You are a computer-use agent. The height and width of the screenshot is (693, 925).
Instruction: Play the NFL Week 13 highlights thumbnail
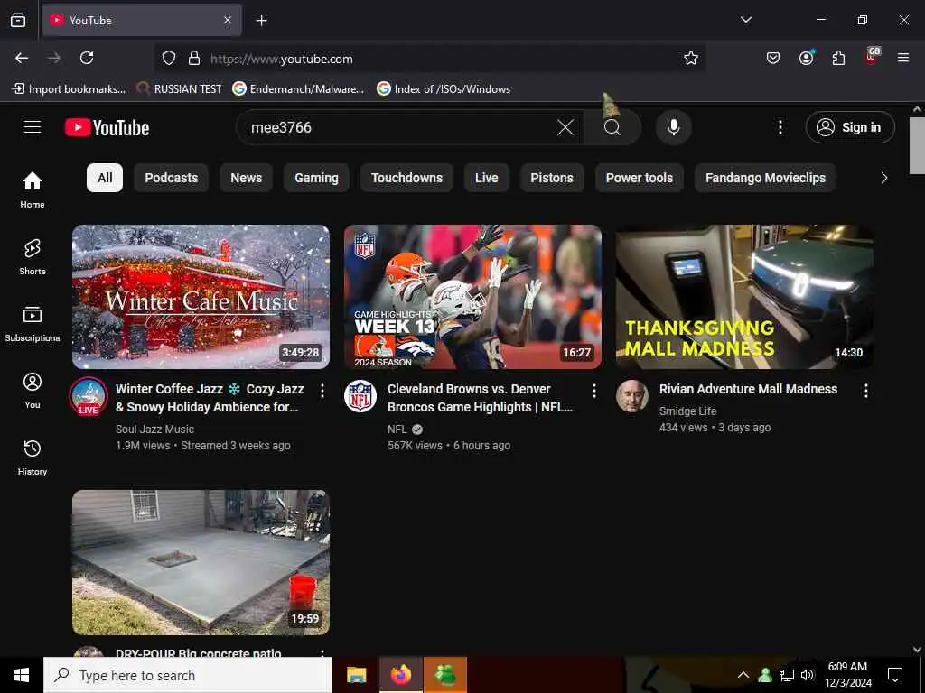click(x=472, y=297)
